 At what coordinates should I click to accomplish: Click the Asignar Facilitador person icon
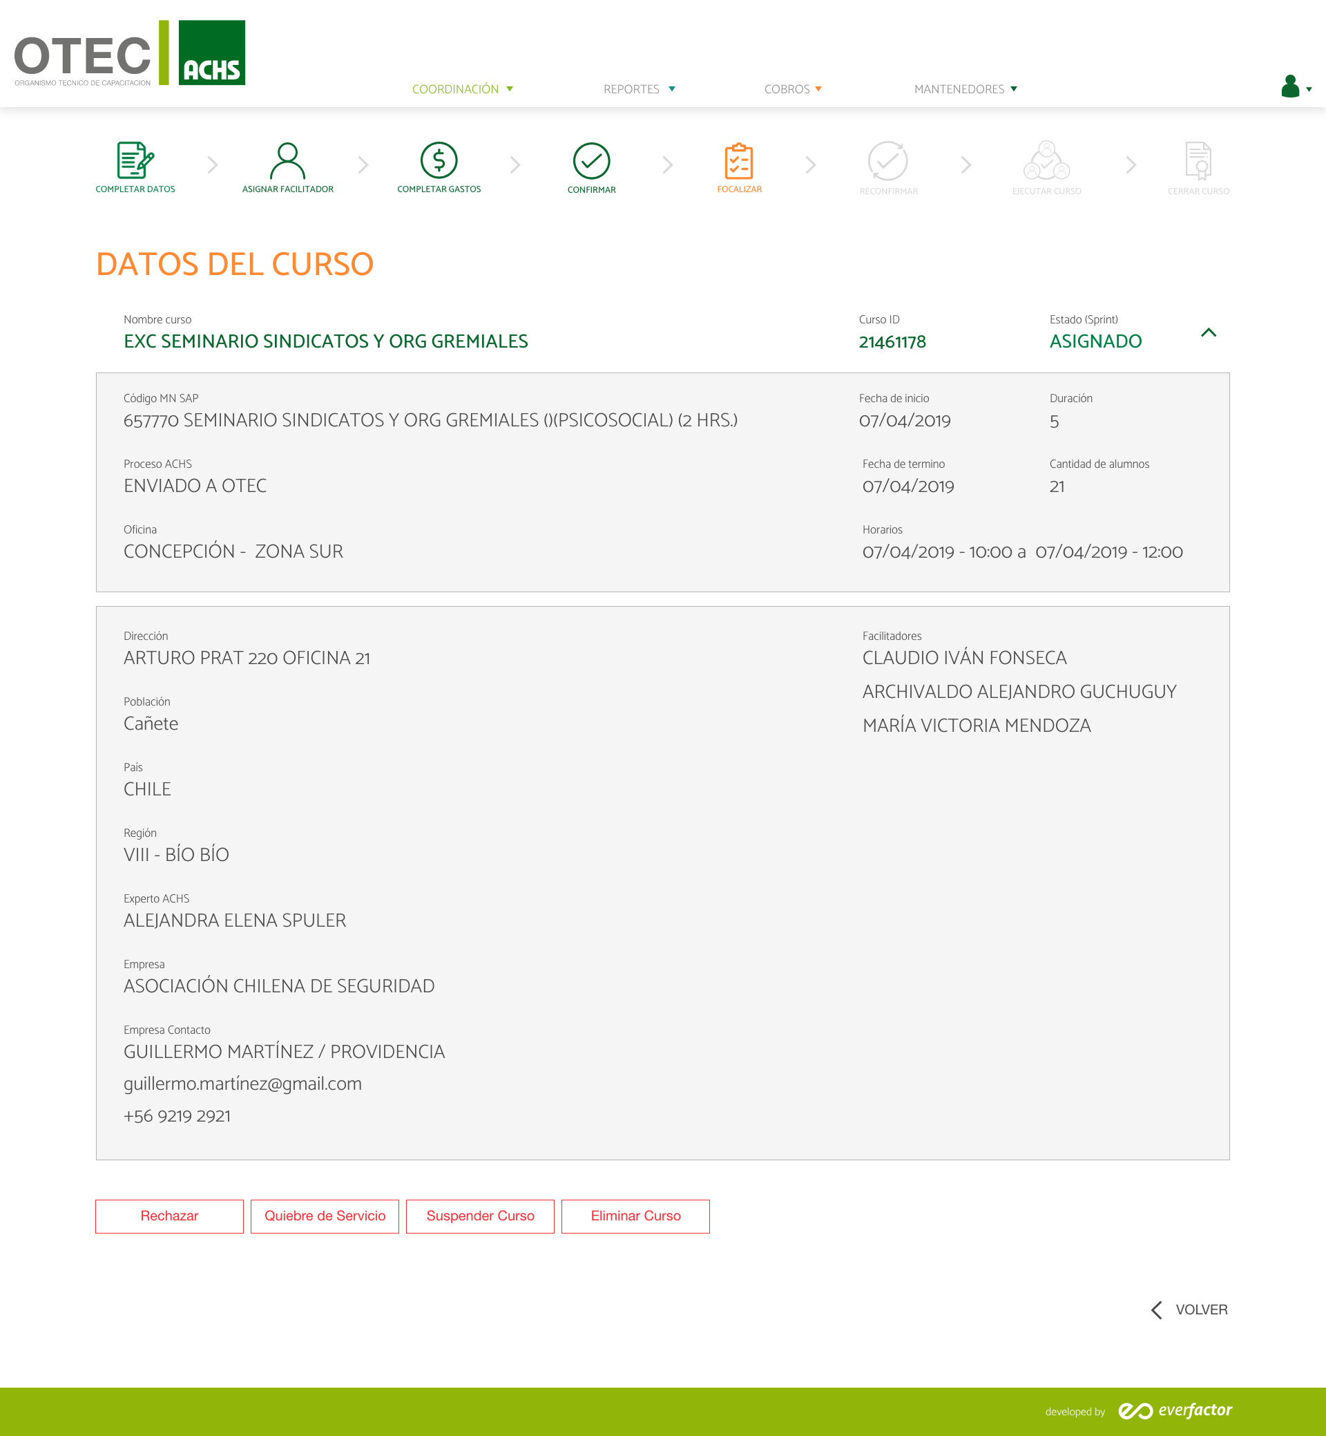(x=288, y=160)
